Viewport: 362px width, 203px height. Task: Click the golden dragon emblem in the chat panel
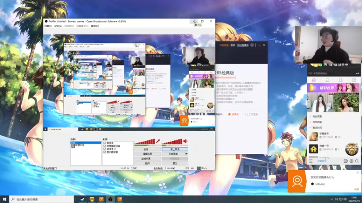352,149
